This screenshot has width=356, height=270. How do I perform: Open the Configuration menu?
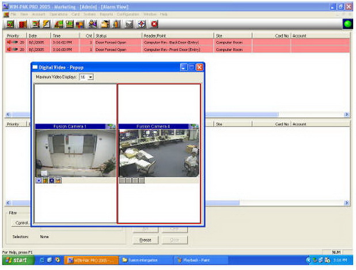pyautogui.click(x=128, y=14)
